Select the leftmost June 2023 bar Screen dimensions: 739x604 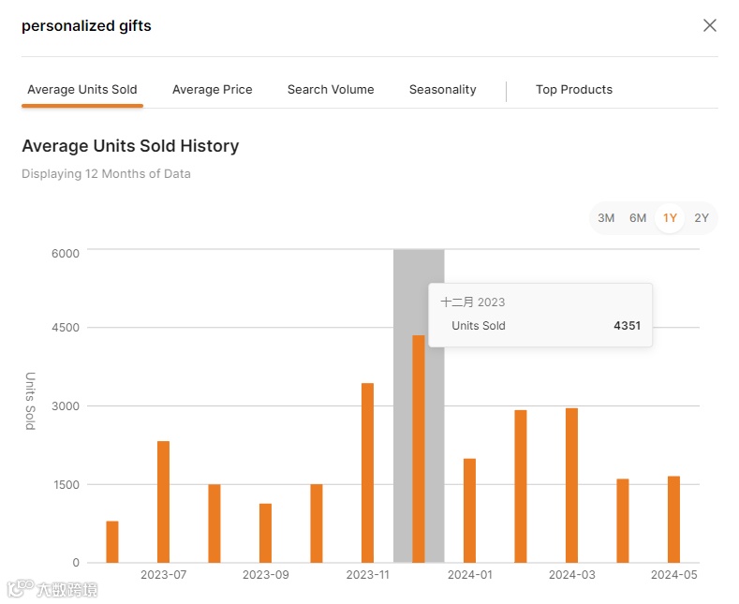click(112, 542)
